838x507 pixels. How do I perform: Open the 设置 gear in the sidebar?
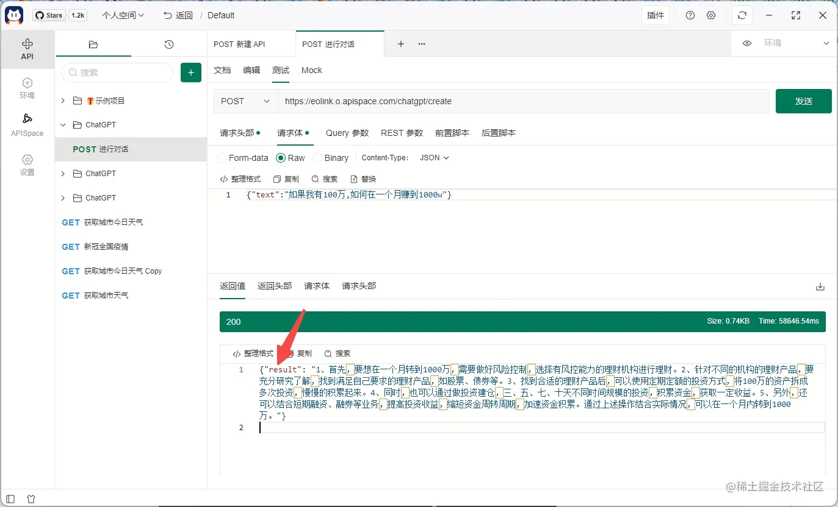[x=27, y=165]
